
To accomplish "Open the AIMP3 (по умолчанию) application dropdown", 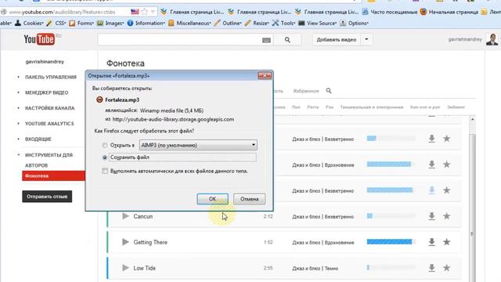I will click(198, 145).
